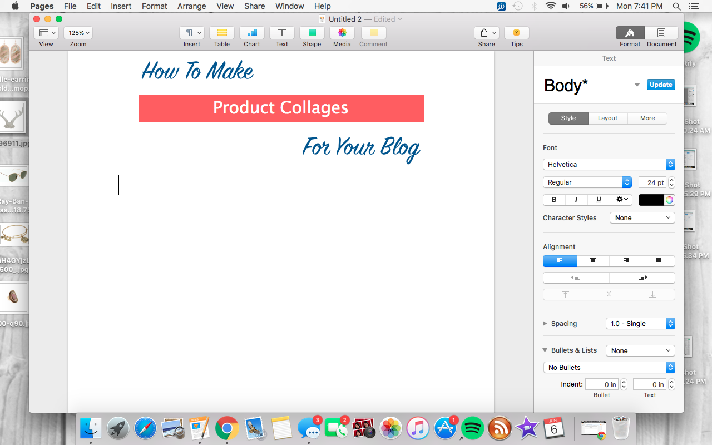Toggle bold formatting

[554, 200]
